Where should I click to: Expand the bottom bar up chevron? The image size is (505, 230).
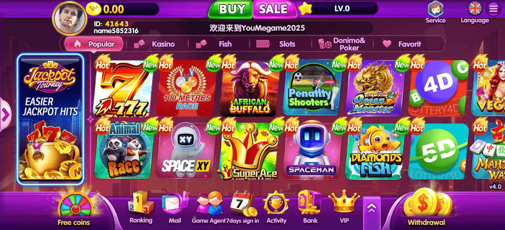point(372,209)
